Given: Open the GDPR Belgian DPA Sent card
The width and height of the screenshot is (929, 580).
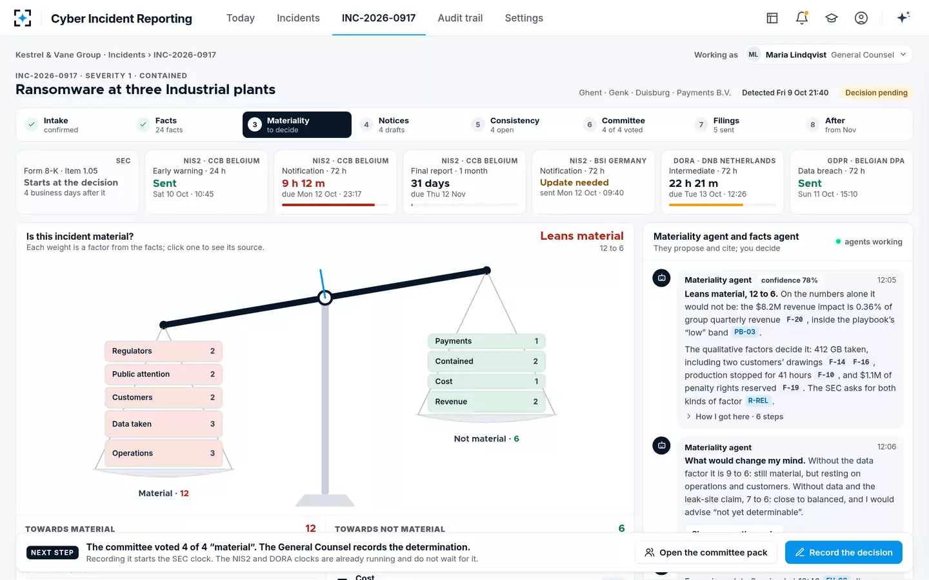Looking at the screenshot, I should 851,182.
